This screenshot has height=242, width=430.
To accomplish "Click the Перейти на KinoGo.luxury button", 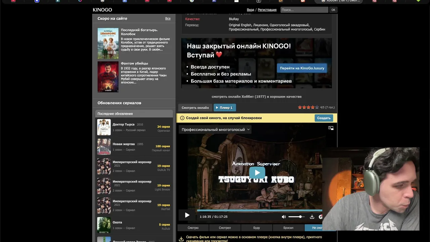I will (302, 68).
